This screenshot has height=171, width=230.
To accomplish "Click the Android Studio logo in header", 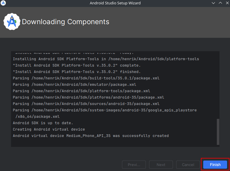I will point(12,22).
